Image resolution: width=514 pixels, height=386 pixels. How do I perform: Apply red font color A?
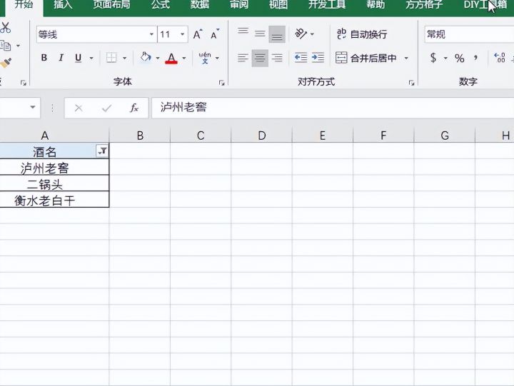(x=171, y=59)
